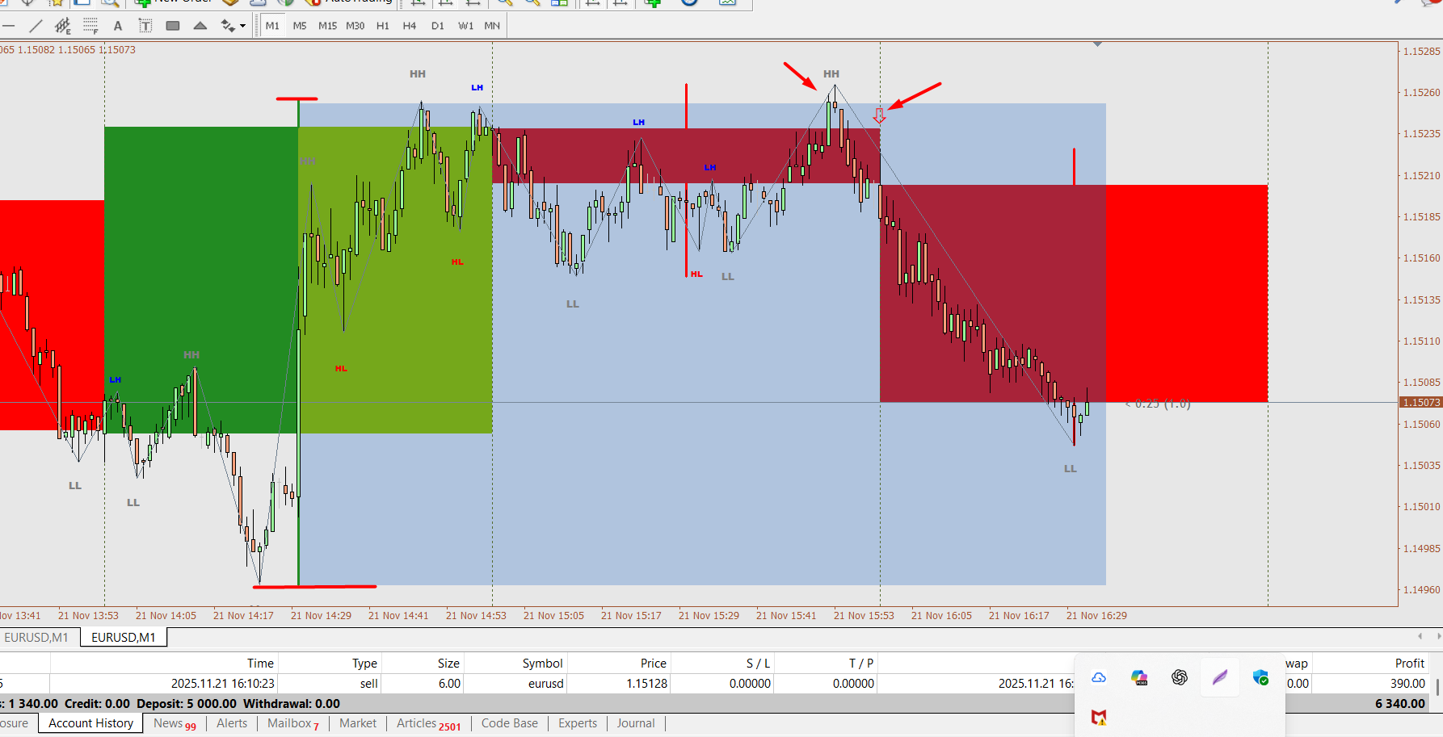Click the S / L column header

pyautogui.click(x=721, y=663)
